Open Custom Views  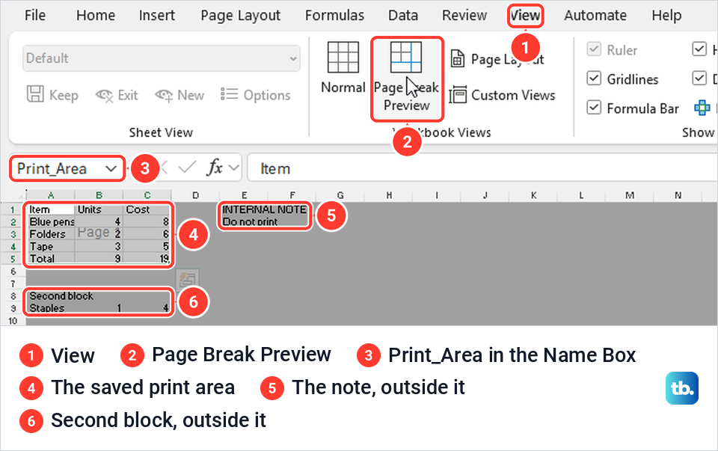pyautogui.click(x=503, y=95)
